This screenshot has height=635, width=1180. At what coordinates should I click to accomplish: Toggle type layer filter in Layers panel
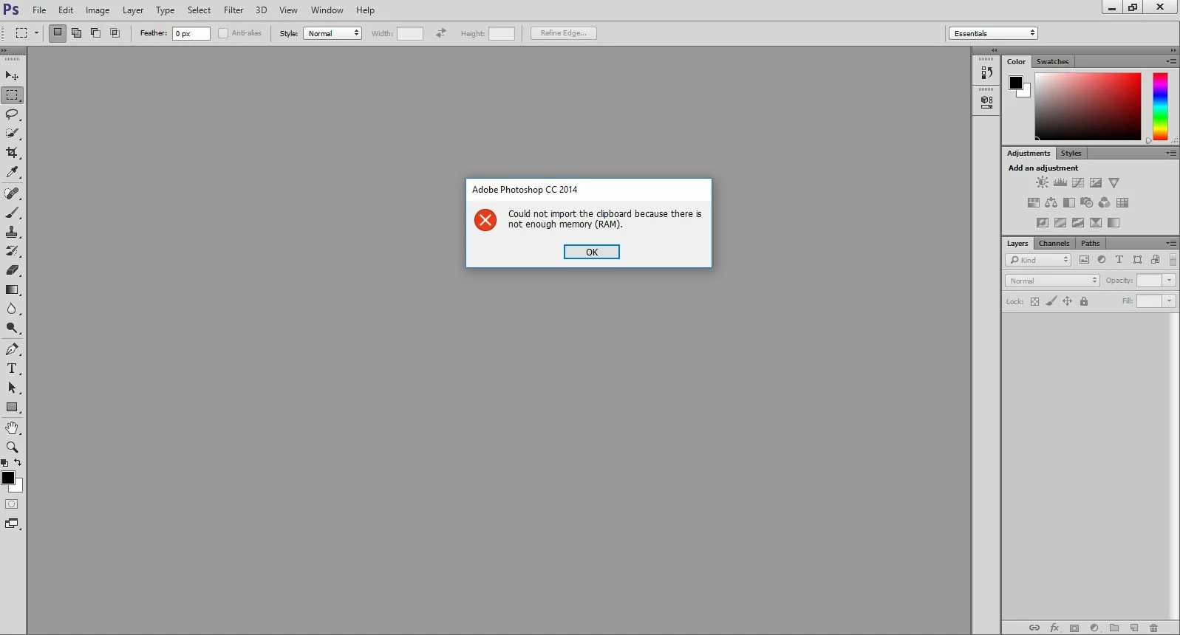[x=1119, y=260]
